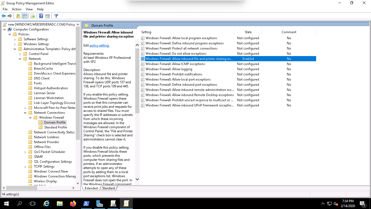Image resolution: width=371 pixels, height=209 pixels.
Task: Click tree pane horizontal scroll right arrow
Action: pyautogui.click(x=73, y=188)
